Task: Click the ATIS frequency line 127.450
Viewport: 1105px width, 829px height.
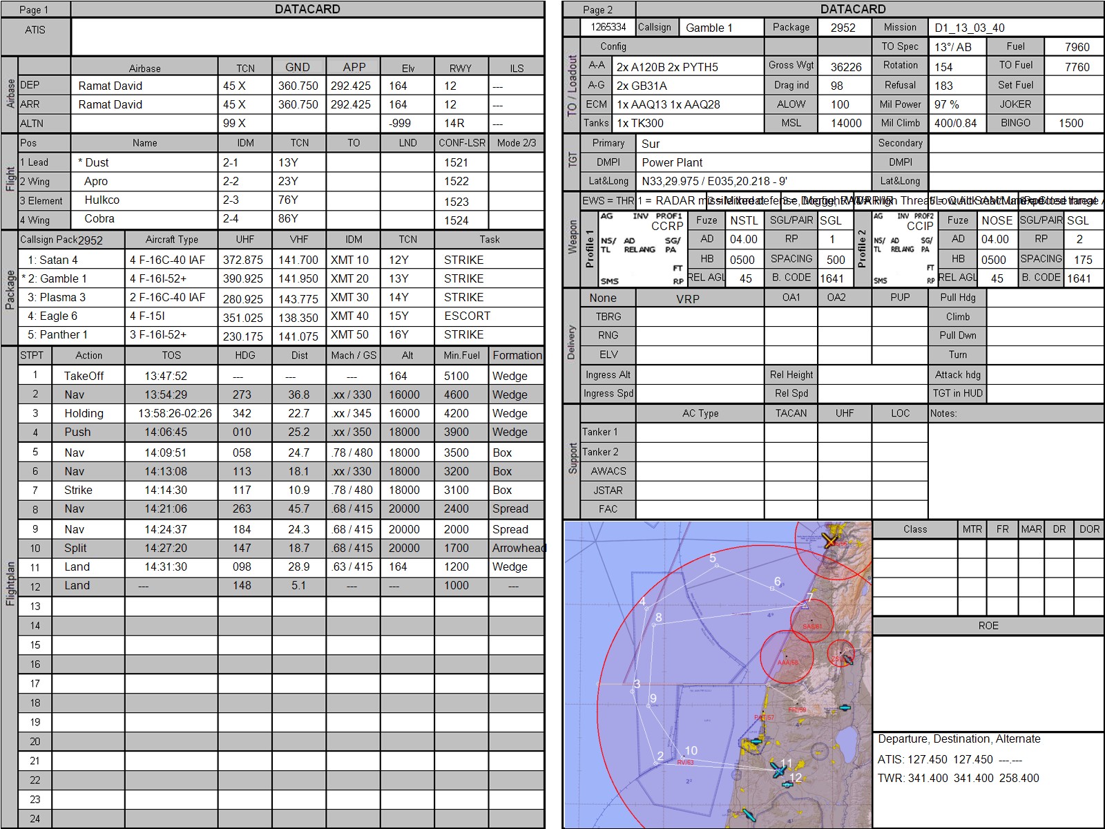Action: tap(950, 759)
